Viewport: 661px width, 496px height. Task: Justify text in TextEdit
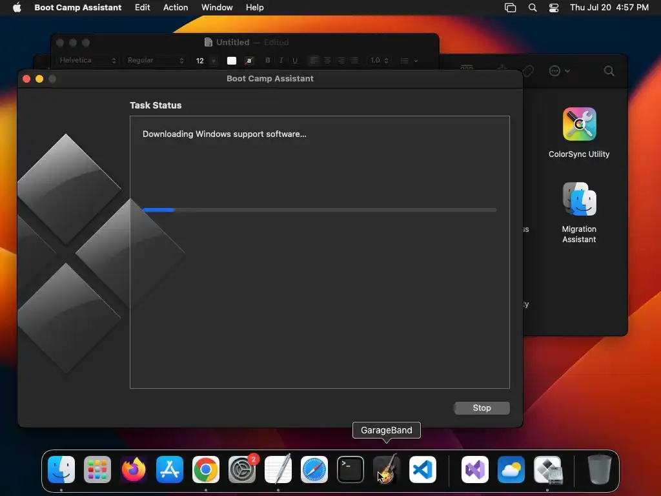pos(354,60)
